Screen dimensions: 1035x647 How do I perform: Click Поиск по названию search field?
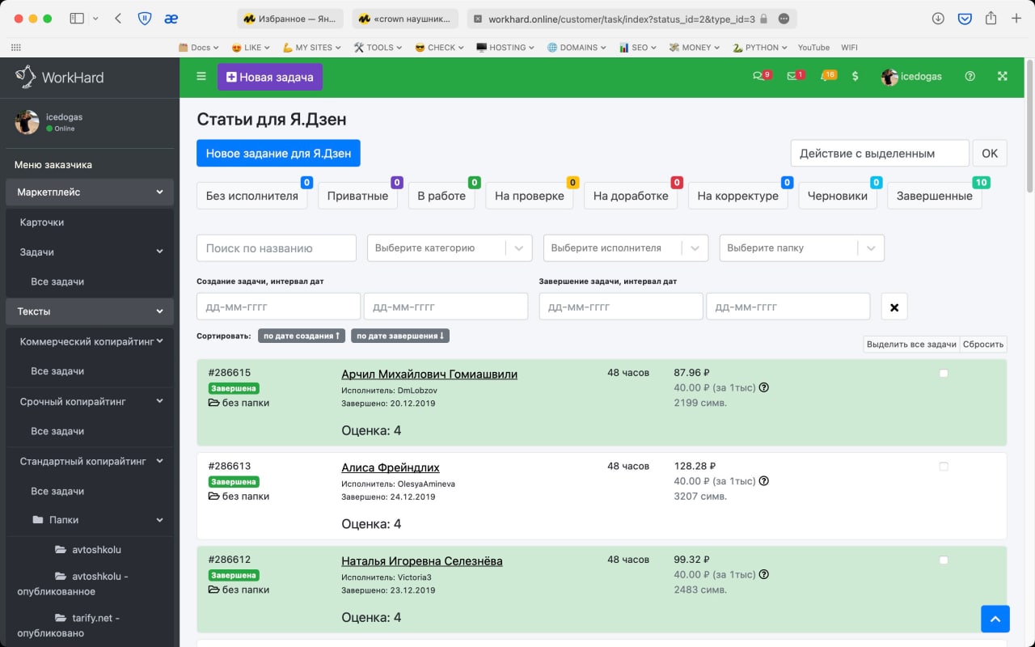tap(277, 248)
